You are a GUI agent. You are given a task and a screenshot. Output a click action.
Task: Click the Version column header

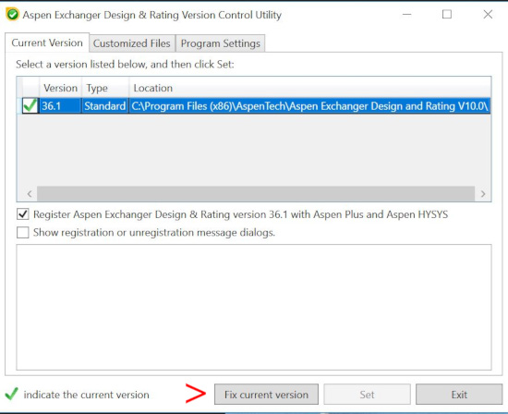(x=61, y=88)
